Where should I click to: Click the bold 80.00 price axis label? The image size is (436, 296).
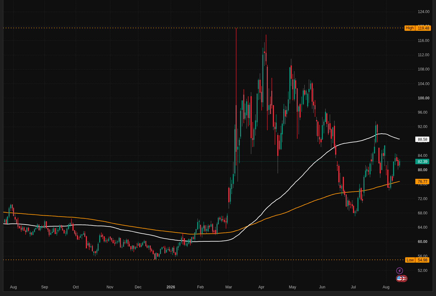[x=423, y=170]
